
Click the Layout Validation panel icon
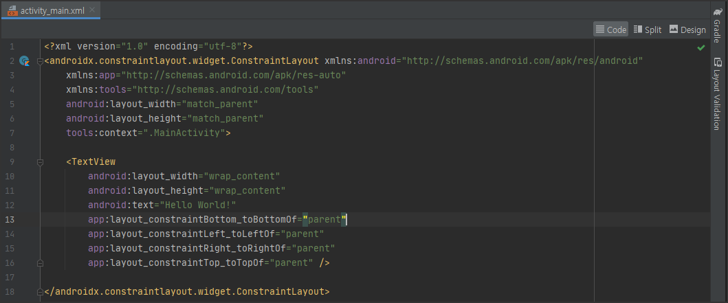point(718,62)
